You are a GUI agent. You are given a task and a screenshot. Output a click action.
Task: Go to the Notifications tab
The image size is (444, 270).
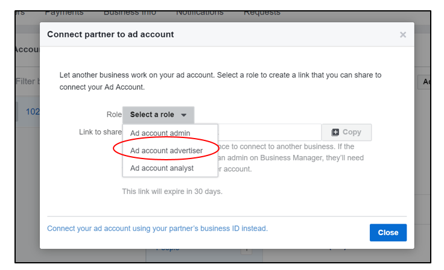(x=200, y=13)
